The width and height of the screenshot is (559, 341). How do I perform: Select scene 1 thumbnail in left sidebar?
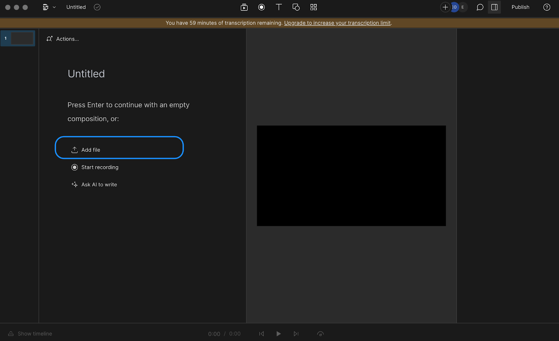18,38
